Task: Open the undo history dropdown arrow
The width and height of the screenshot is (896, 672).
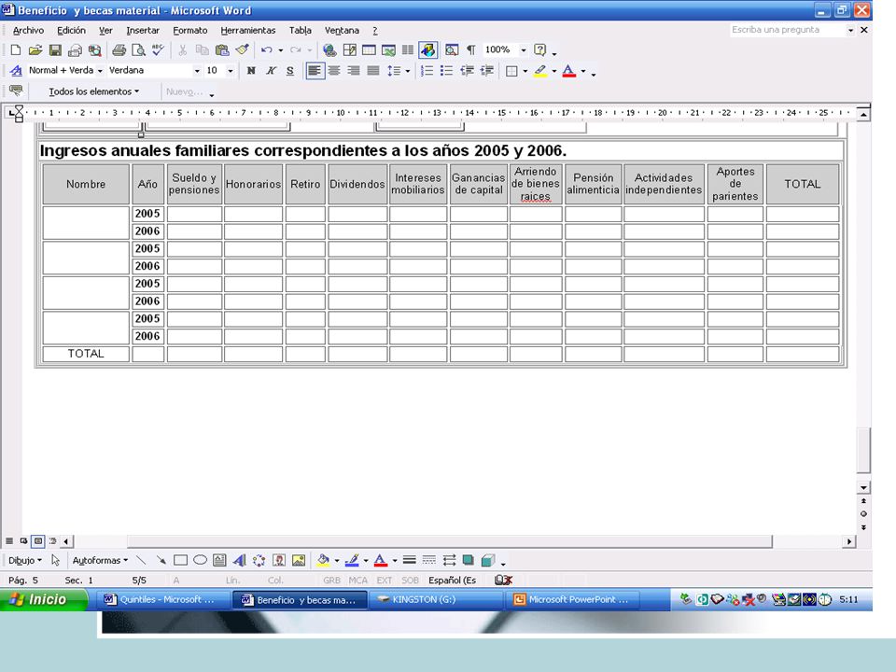Action: pyautogui.click(x=281, y=50)
